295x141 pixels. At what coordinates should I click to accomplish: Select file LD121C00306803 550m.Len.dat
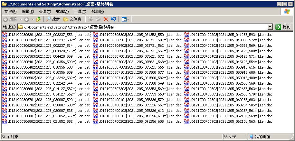(x=139, y=35)
